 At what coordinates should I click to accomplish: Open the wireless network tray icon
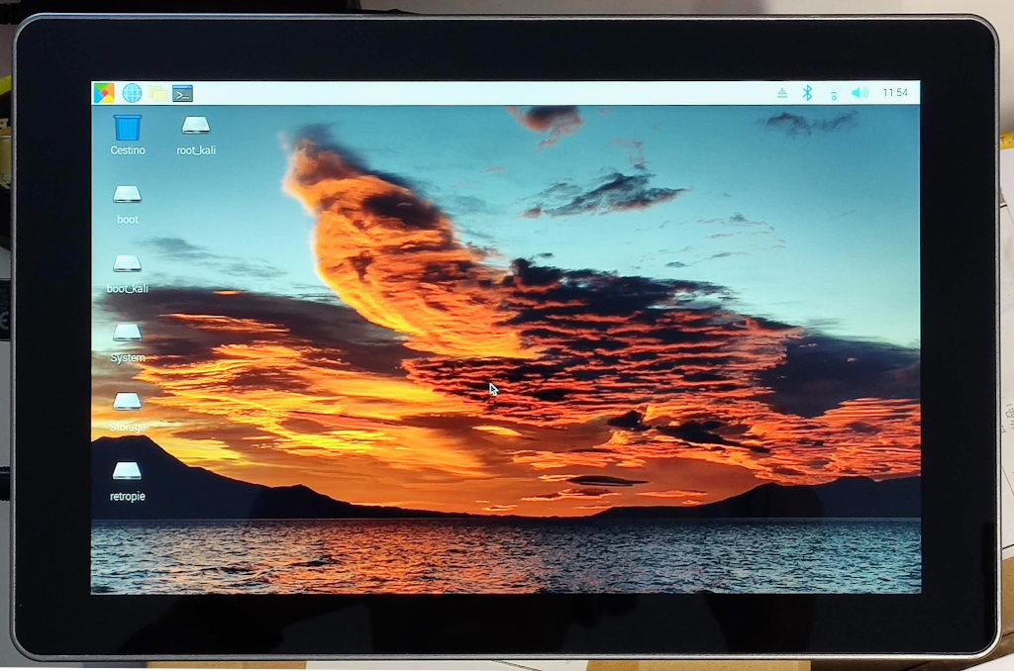click(x=834, y=94)
